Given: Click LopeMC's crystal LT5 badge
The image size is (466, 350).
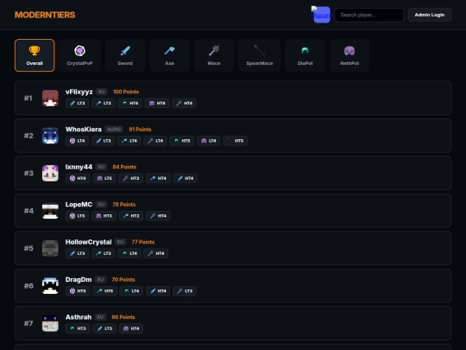Looking at the screenshot, I should 78,216.
